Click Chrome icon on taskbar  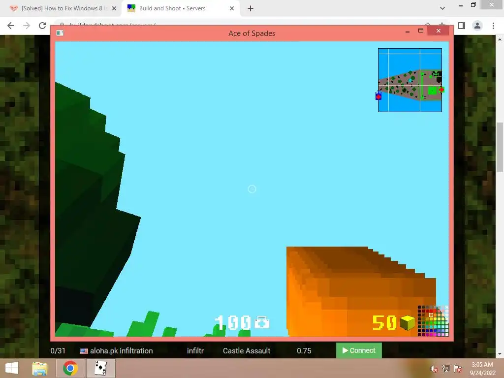pos(70,368)
